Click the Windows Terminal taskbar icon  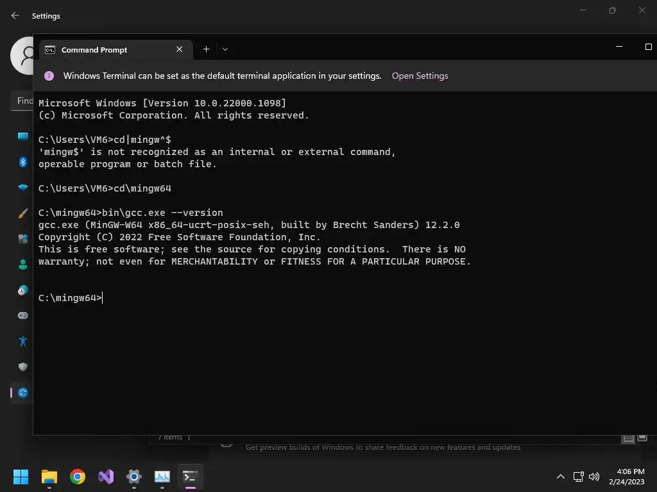pos(190,477)
